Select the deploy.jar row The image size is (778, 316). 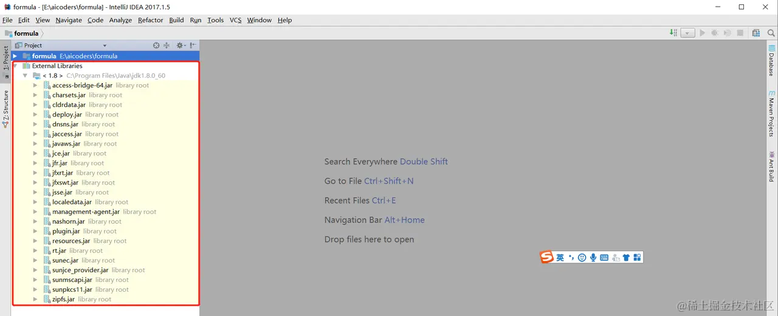click(x=105, y=115)
